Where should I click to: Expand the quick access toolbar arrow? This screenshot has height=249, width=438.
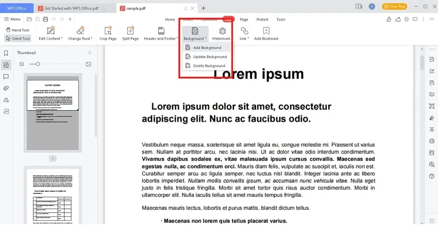[70, 19]
